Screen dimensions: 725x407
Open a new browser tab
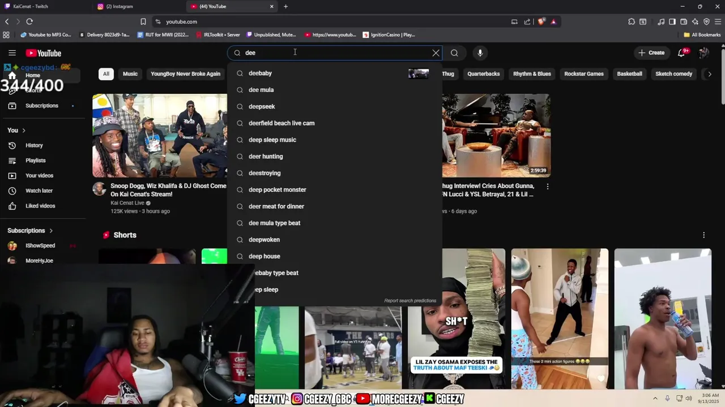coord(285,7)
